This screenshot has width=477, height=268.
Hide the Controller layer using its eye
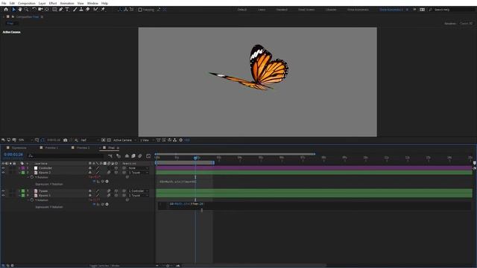tap(3, 168)
